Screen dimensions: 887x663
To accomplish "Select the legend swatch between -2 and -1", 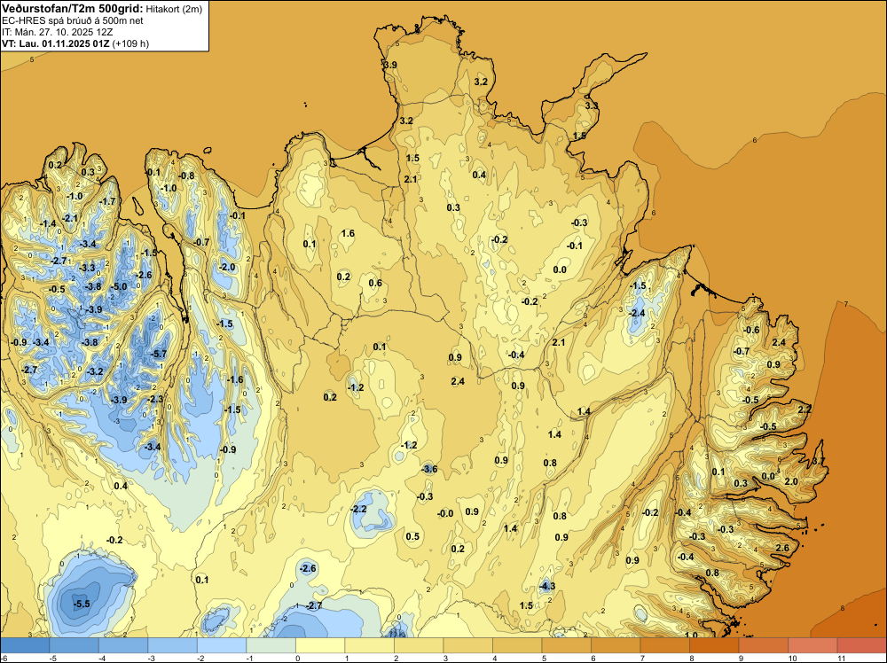I will coord(222,645).
